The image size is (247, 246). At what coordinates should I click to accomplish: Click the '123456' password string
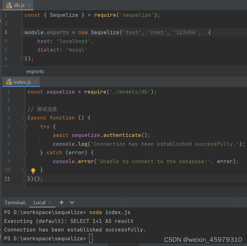tap(185, 33)
